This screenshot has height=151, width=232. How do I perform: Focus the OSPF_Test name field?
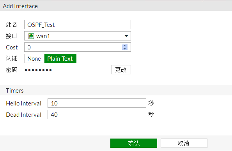78,25
